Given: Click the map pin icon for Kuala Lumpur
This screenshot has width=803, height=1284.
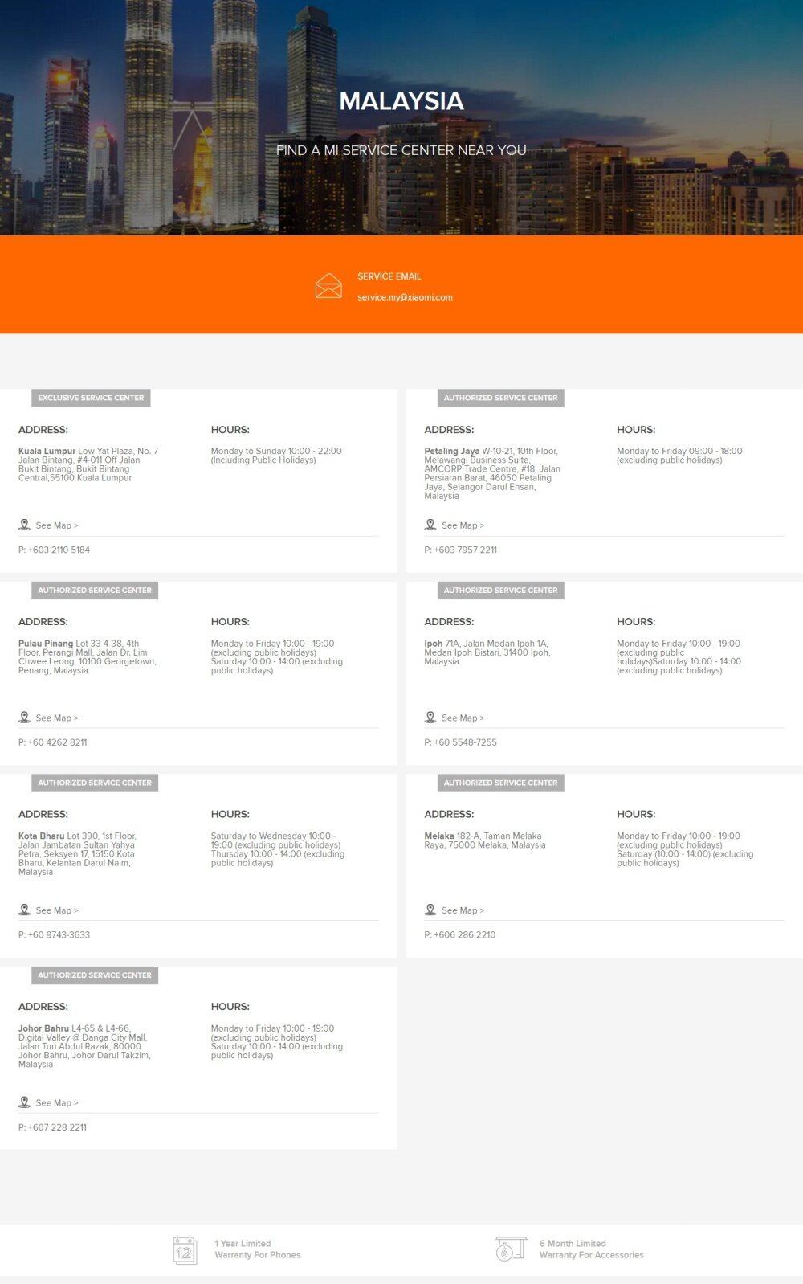Looking at the screenshot, I should (x=25, y=525).
